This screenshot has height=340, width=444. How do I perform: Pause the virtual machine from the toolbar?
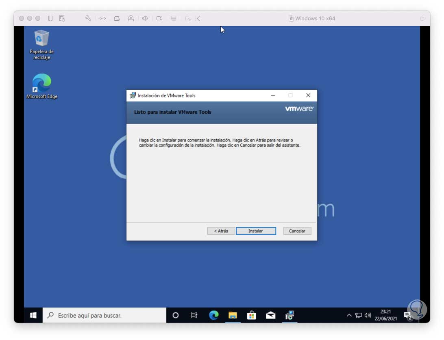(50, 18)
